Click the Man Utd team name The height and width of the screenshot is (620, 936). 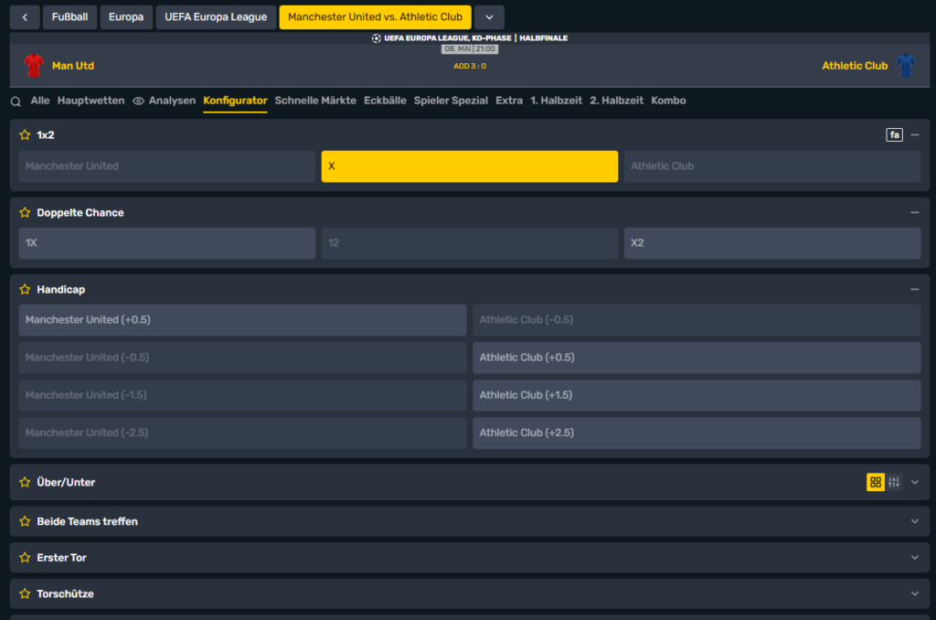coord(73,66)
